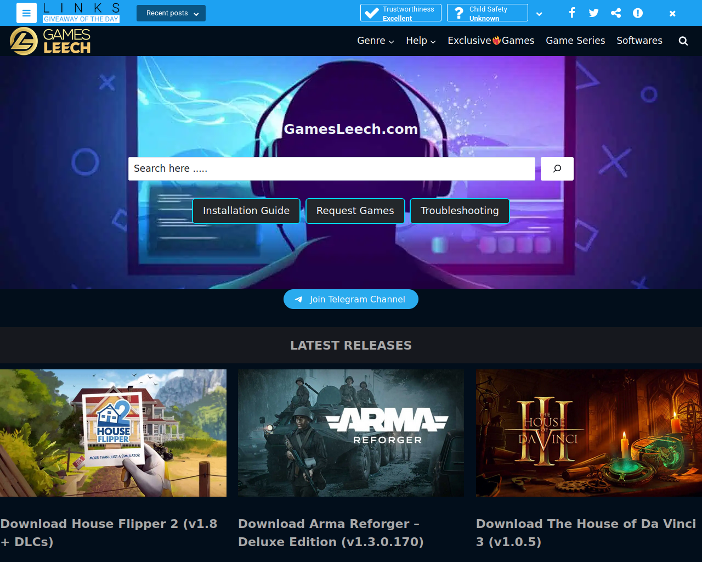
Task: Click the GamesLeech.com hero heading
Action: tap(351, 129)
